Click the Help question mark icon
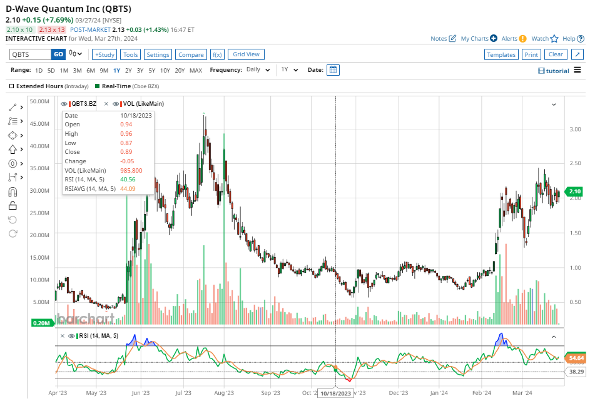This screenshot has width=590, height=401. (x=581, y=39)
